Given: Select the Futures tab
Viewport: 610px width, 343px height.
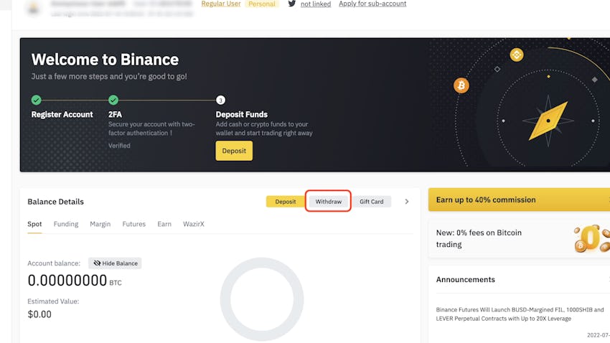Looking at the screenshot, I should point(133,224).
